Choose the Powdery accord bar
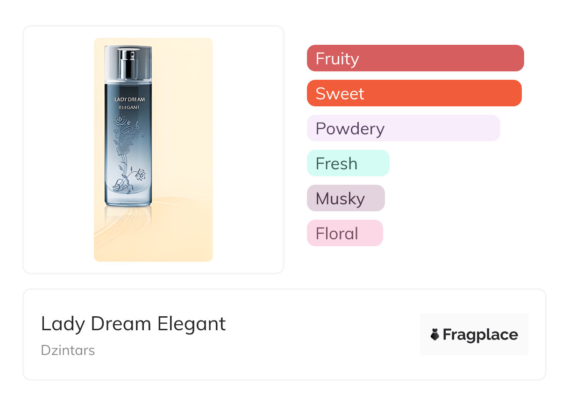The height and width of the screenshot is (403, 569). point(403,128)
